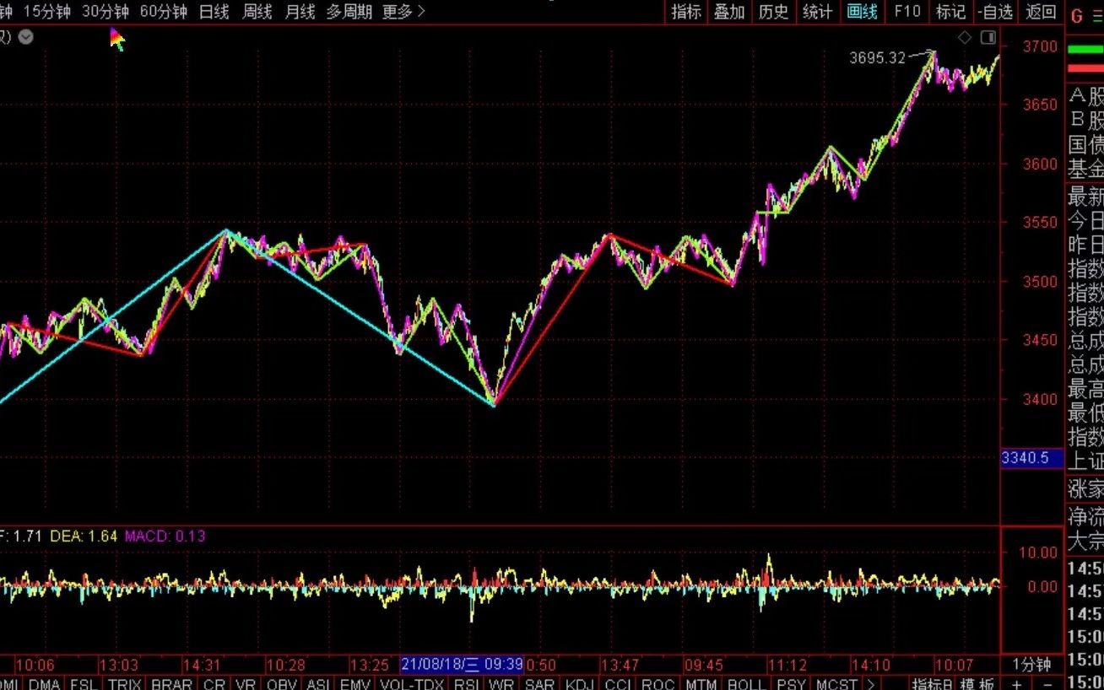Image resolution: width=1104 pixels, height=690 pixels.
Task: Open the 历史 history button
Action: pos(773,11)
